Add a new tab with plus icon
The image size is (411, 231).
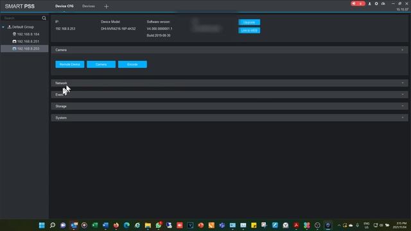tap(106, 6)
